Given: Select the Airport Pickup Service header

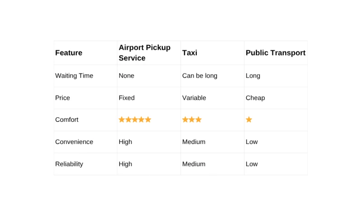Looking at the screenshot, I should (x=144, y=53).
